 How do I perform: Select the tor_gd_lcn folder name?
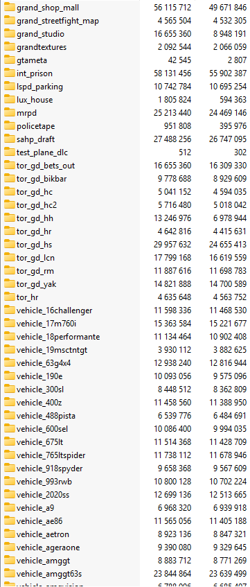pos(36,258)
